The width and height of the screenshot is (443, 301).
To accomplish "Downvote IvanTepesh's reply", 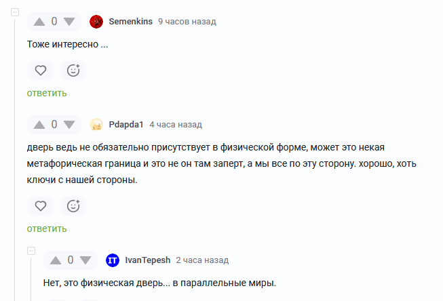I will click(85, 260).
